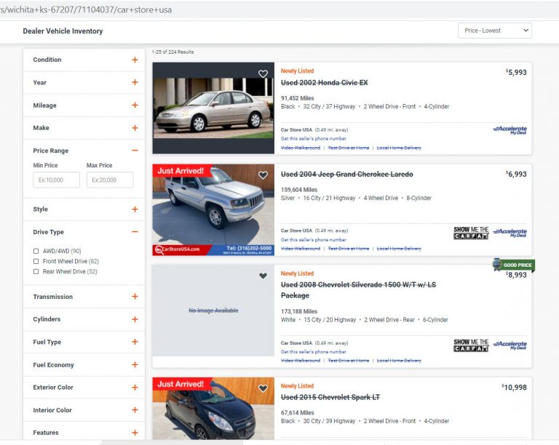Open the Used 2002 Honda Civic EX listing
The image size is (559, 445).
(x=324, y=83)
